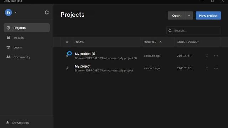Focus the Search projects field
Viewport: 228px width, 128px height.
pos(193,31)
